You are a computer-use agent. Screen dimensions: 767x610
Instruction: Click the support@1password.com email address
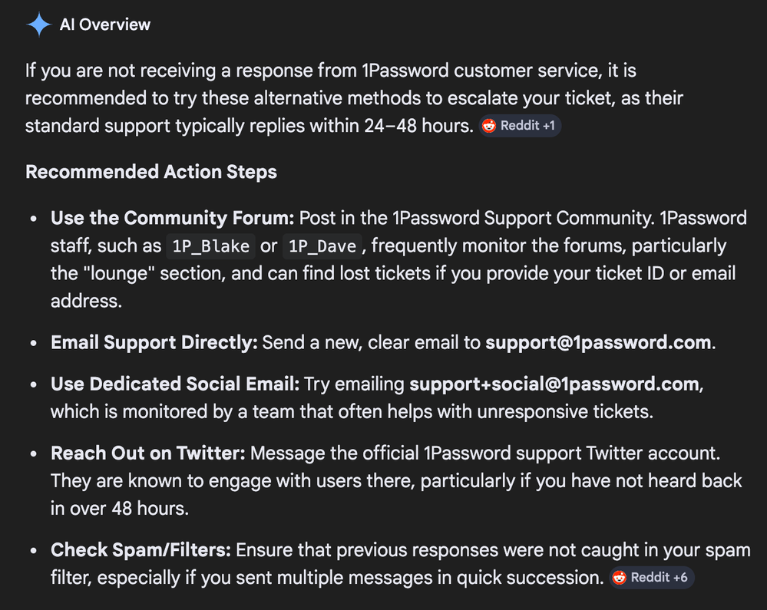point(598,342)
